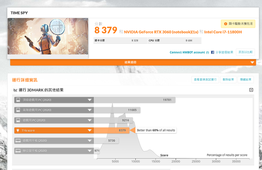Image resolution: width=262 pixels, height=170 pixels.
Task: Click the 9216 score bar value
Action: point(126,120)
